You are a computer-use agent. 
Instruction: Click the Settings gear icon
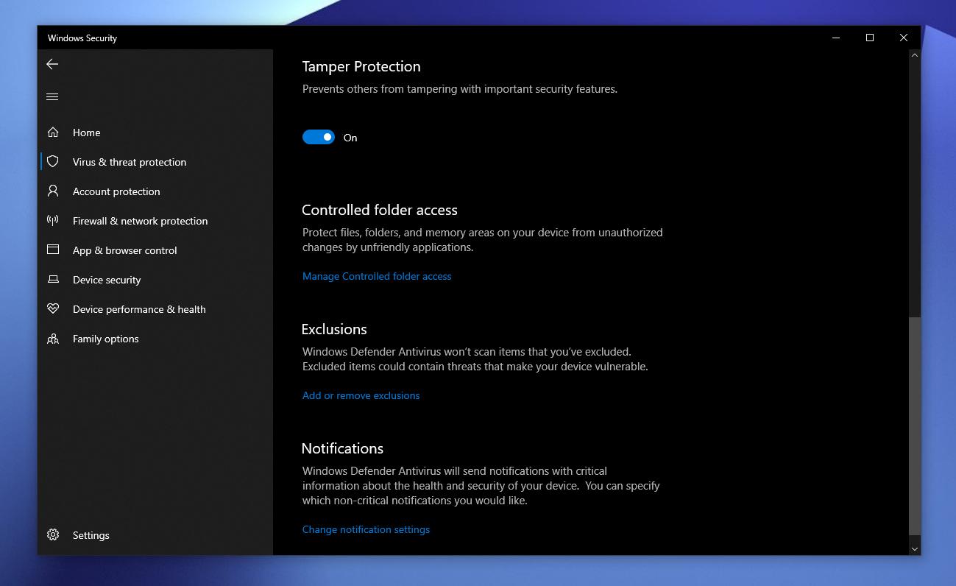point(53,535)
